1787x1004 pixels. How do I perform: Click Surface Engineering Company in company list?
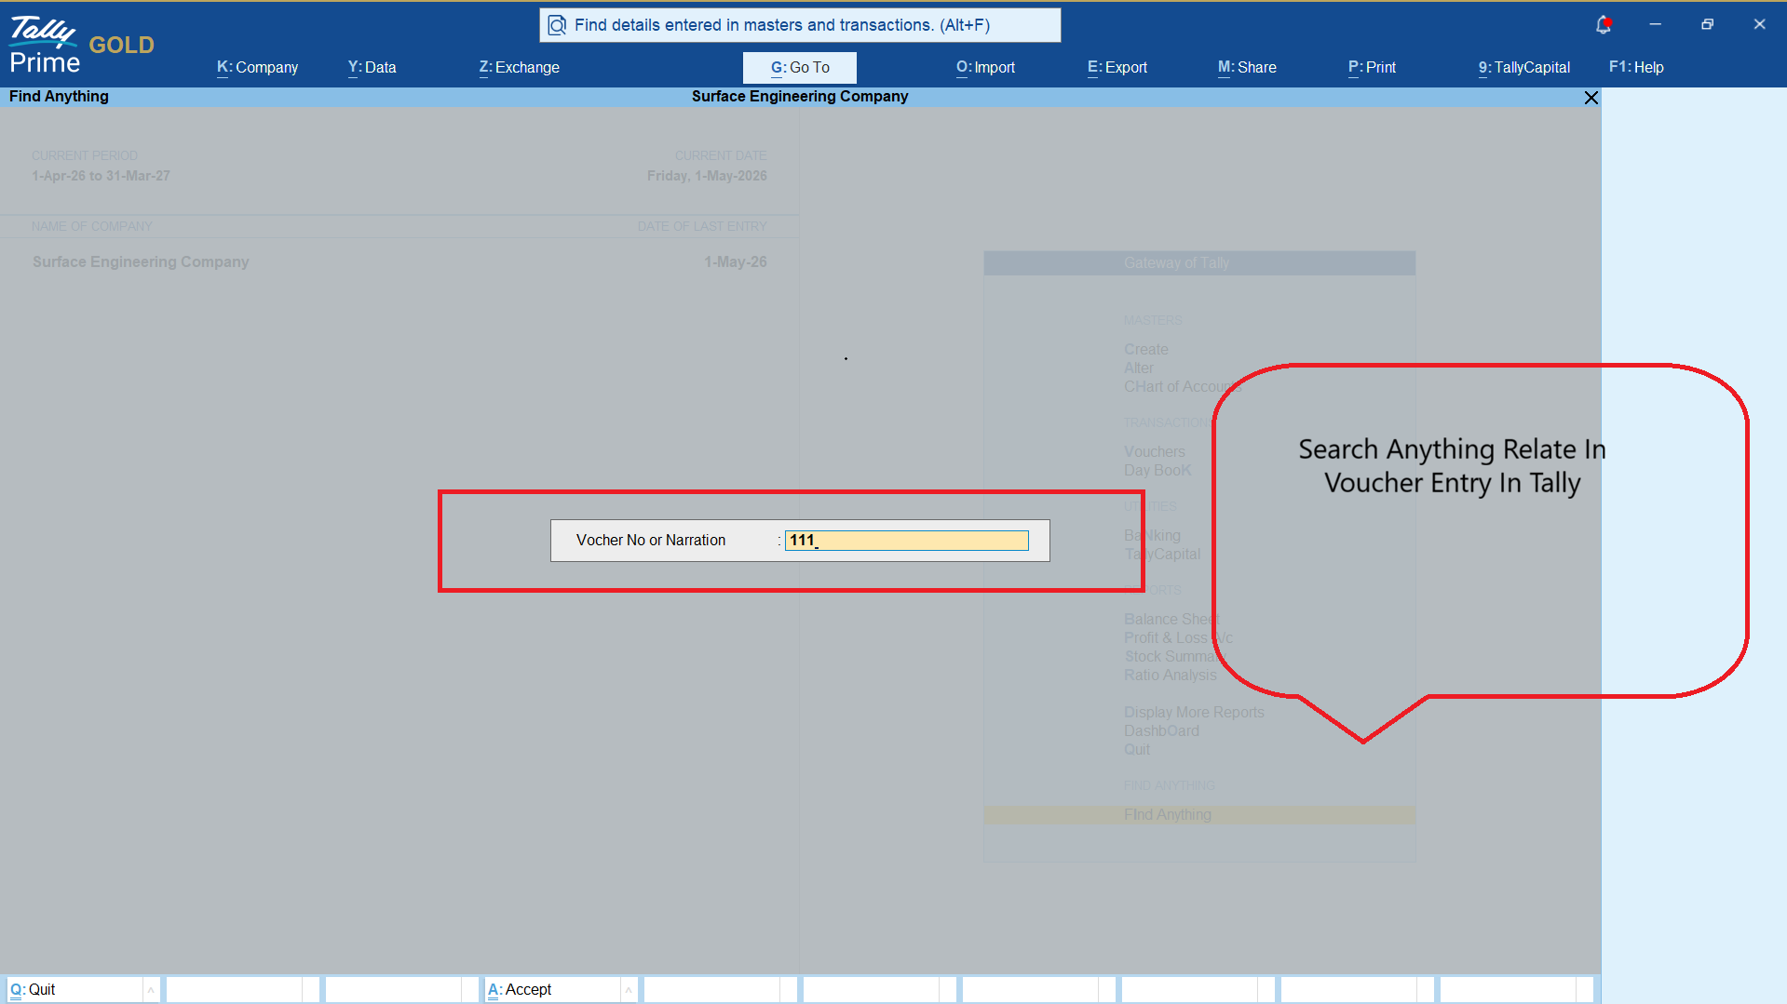click(141, 262)
